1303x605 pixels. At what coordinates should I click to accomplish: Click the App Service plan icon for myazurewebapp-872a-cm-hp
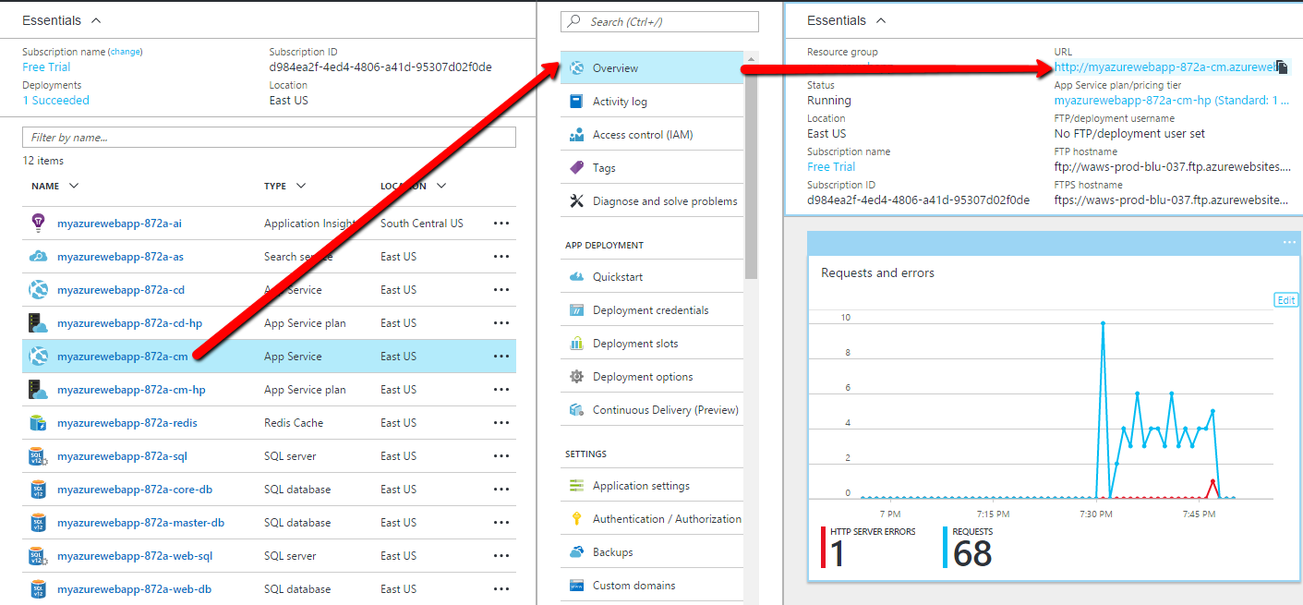[38, 390]
